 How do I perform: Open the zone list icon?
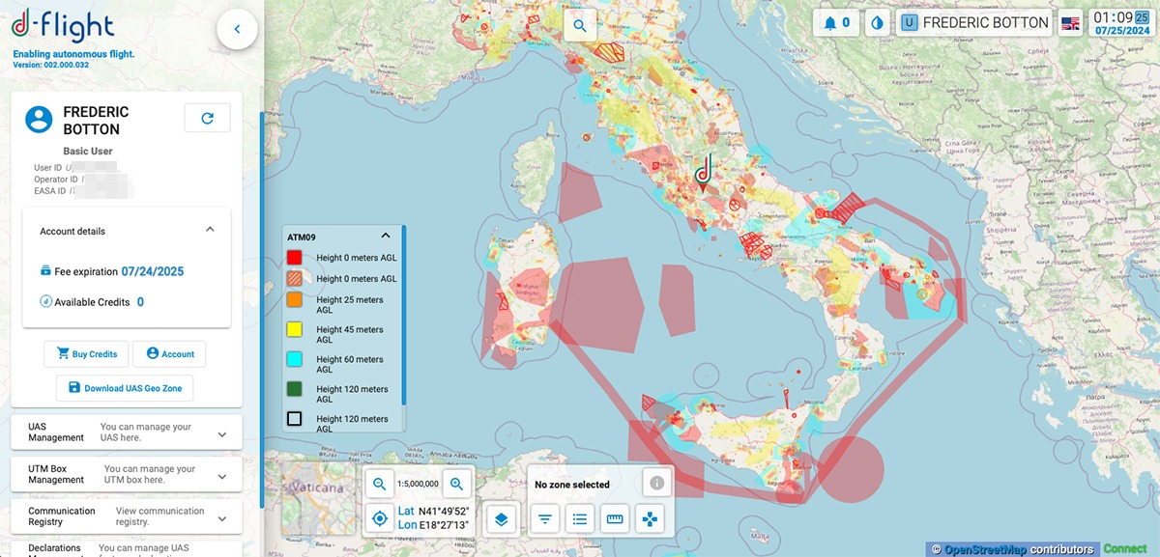[580, 518]
